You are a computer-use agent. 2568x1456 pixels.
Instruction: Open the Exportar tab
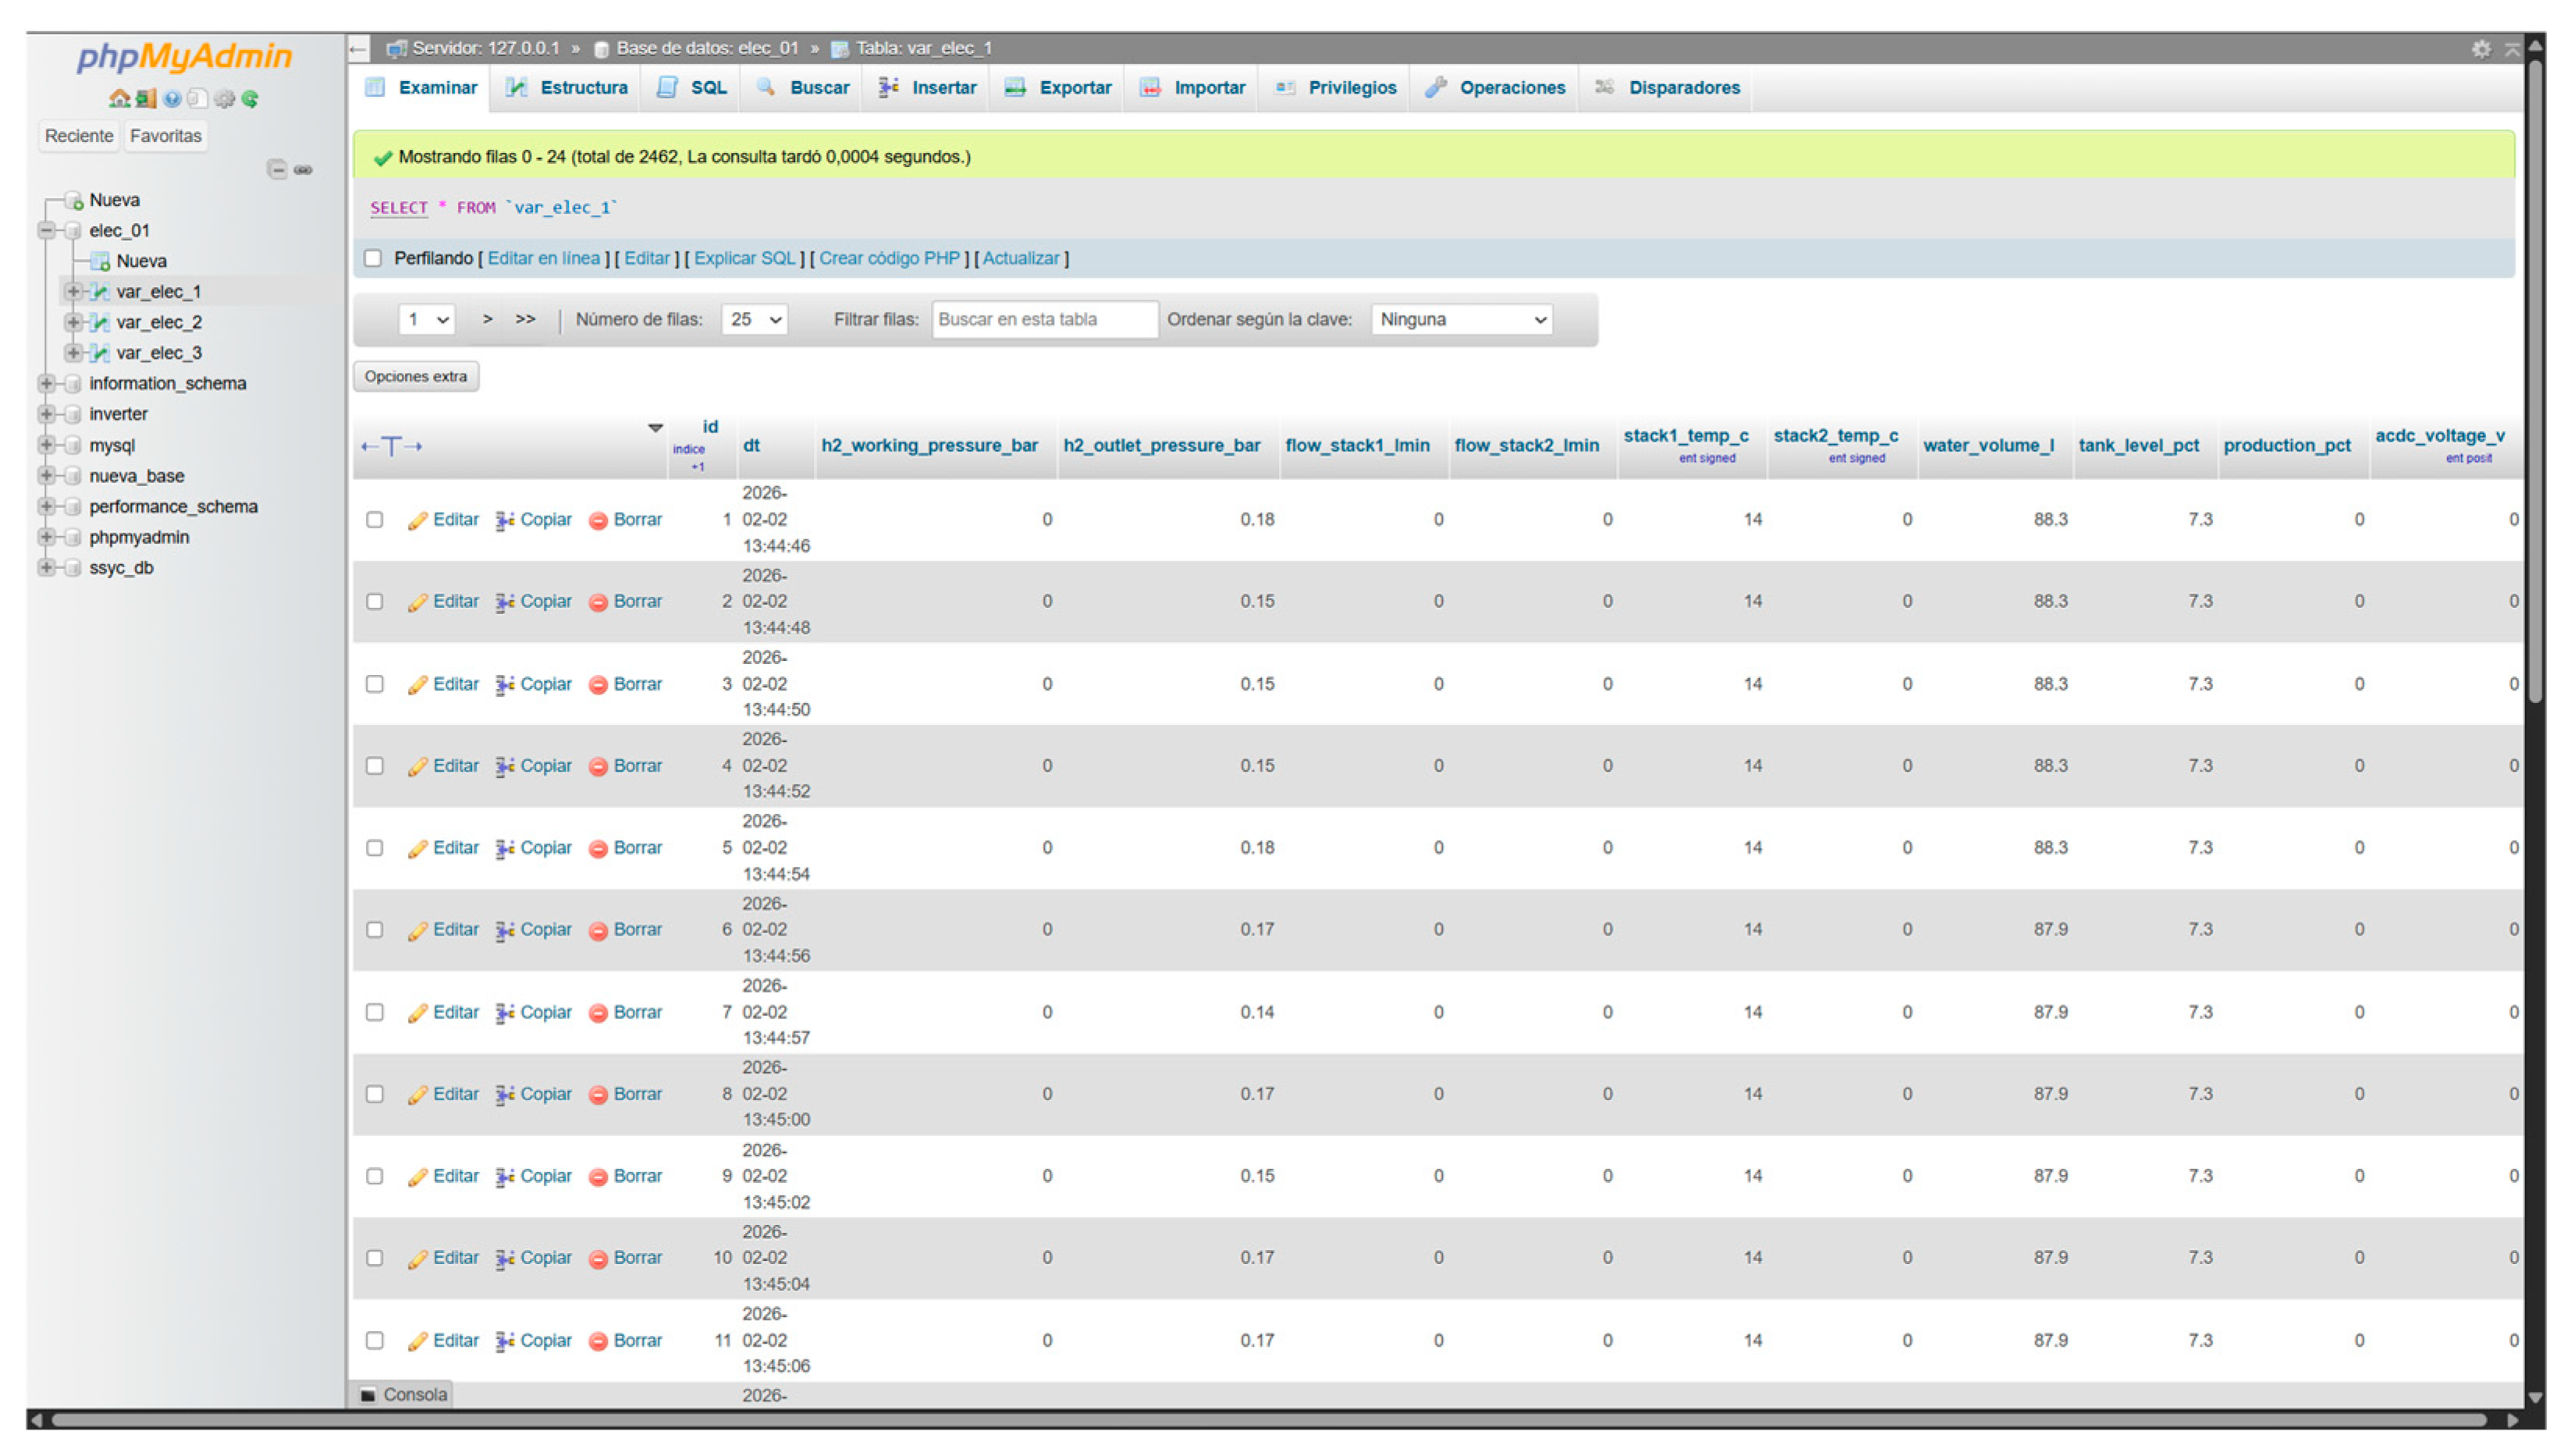[1058, 88]
